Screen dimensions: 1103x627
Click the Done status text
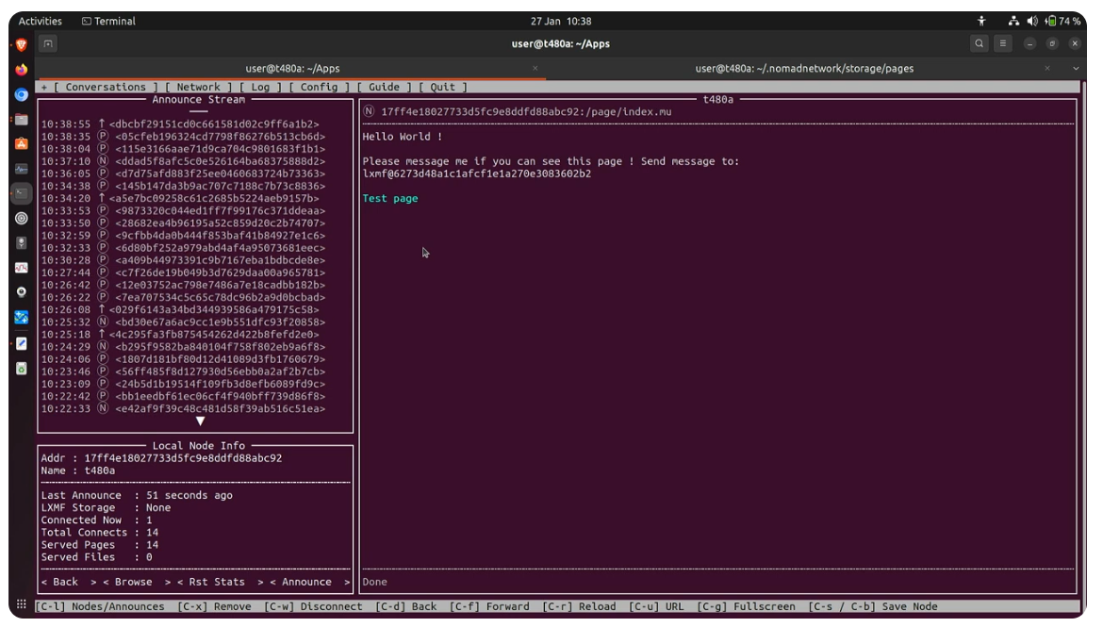click(375, 582)
